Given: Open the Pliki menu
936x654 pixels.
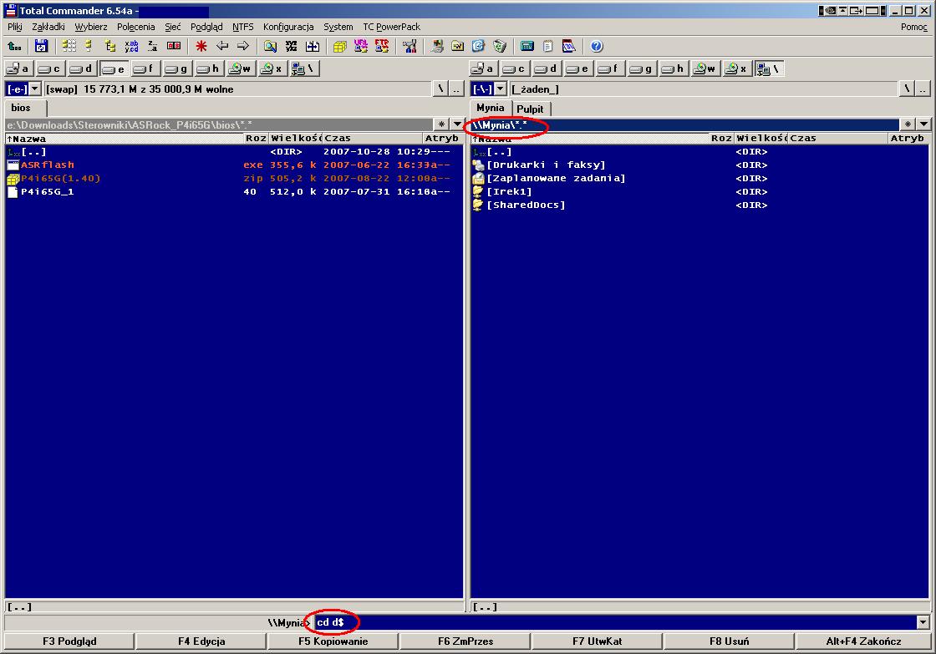Looking at the screenshot, I should (15, 27).
